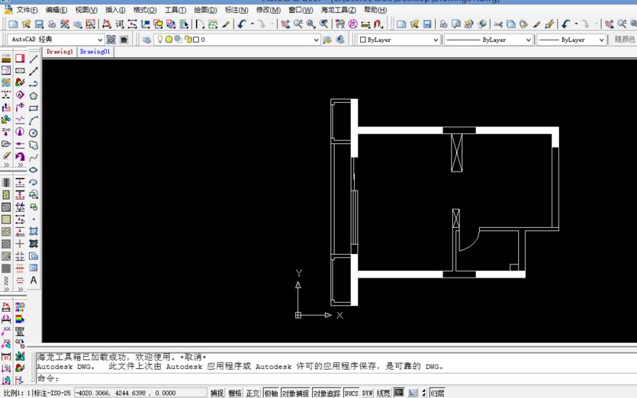
Task: Select the Multiline Text A tool
Action: (34, 281)
